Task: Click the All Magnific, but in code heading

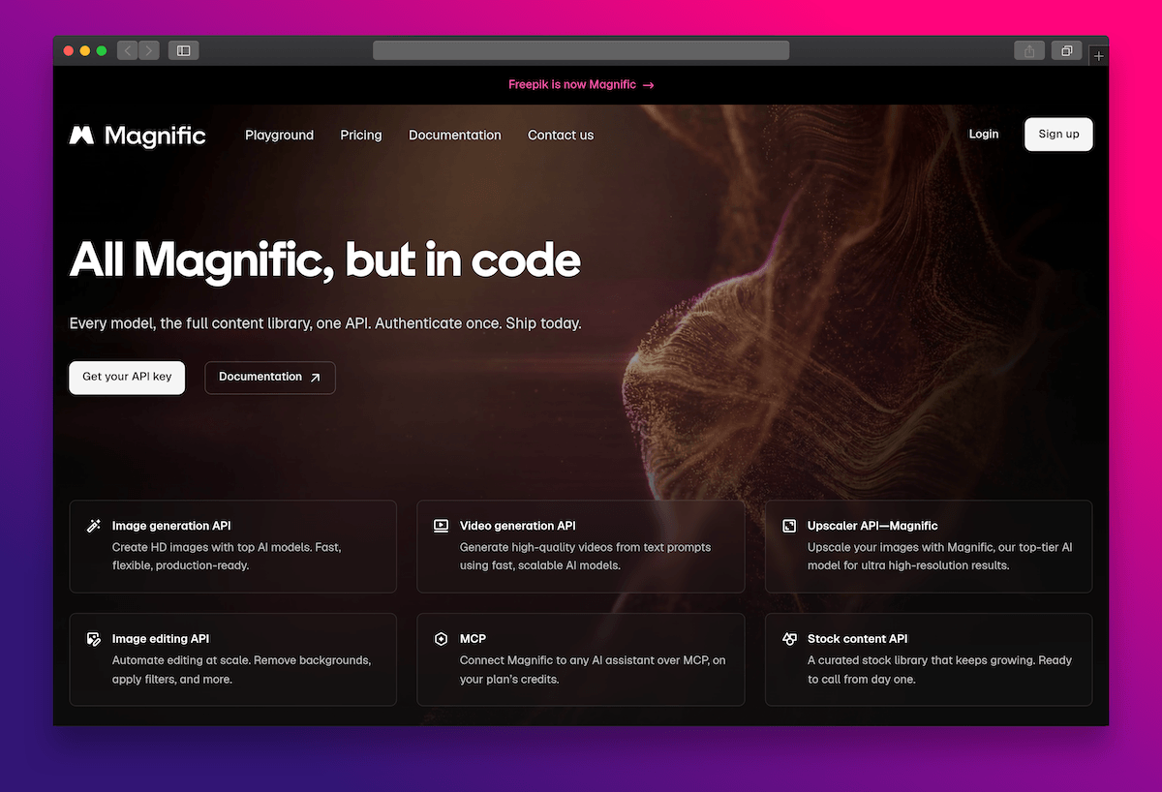Action: point(325,259)
